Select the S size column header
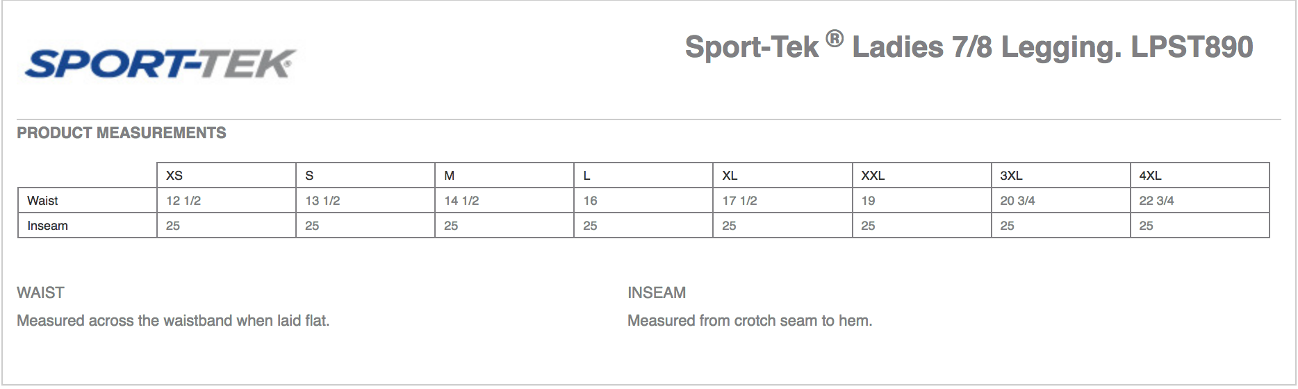1298x389 pixels. point(309,176)
